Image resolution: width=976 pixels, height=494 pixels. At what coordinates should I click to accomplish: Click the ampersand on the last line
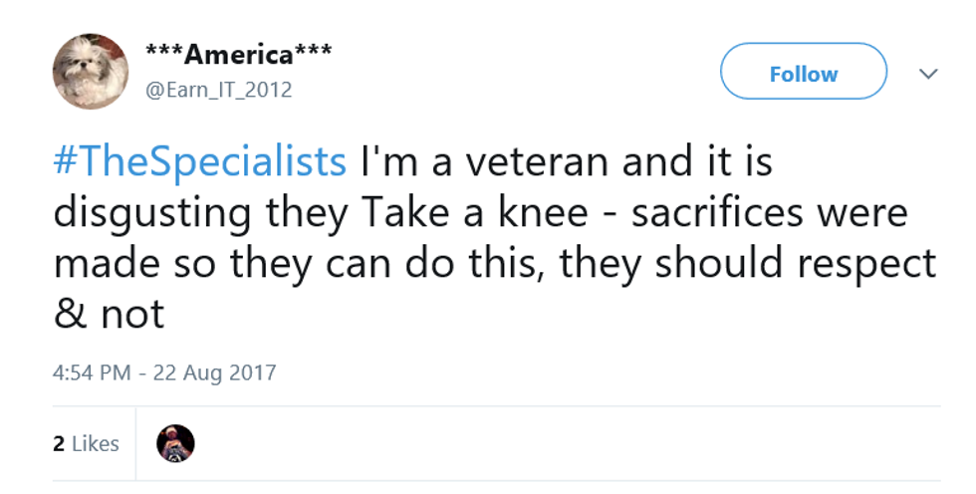[69, 315]
